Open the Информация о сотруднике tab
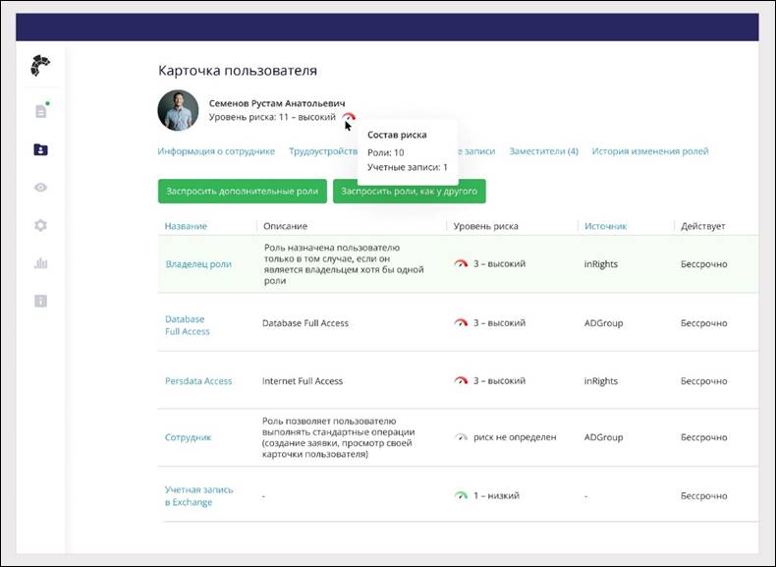Viewport: 776px width, 567px height. pyautogui.click(x=216, y=151)
